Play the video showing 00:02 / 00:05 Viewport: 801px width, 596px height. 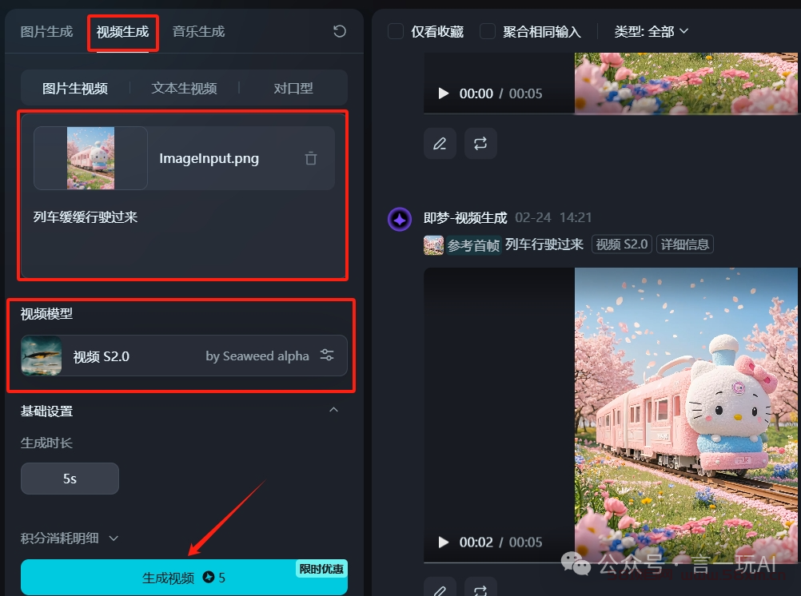(444, 542)
